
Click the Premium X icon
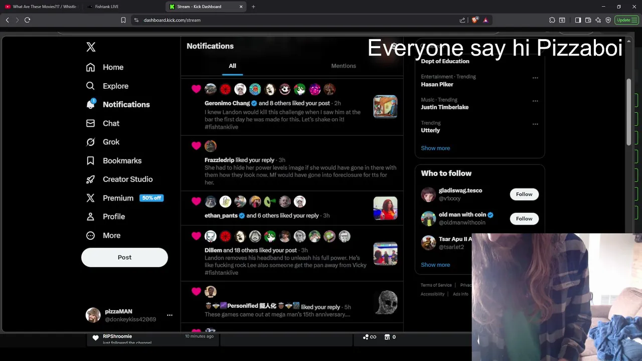tap(90, 198)
